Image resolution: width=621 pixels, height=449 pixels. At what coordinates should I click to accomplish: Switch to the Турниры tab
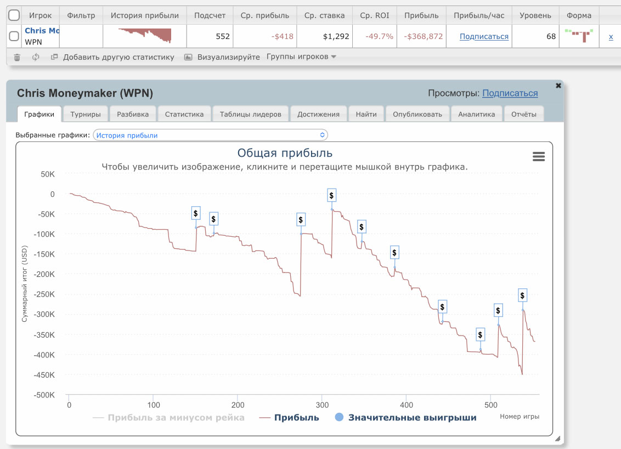[85, 114]
